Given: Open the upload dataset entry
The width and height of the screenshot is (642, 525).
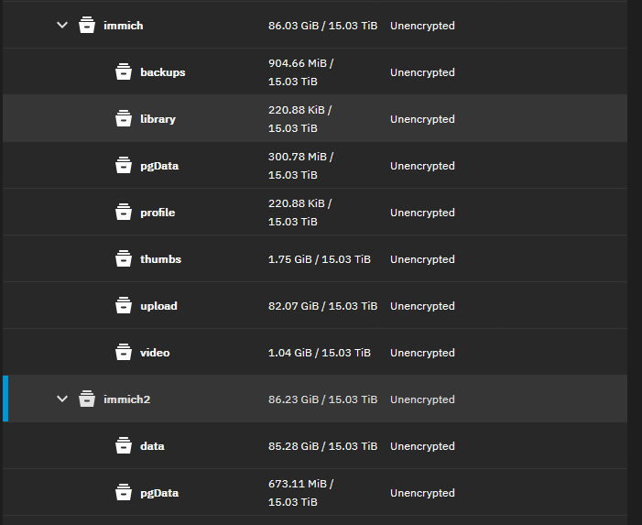Looking at the screenshot, I should point(158,306).
